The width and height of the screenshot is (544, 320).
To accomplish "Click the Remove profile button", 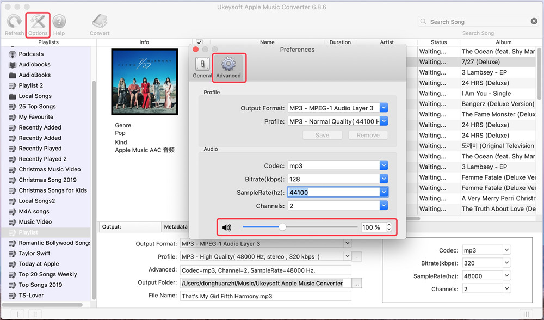I will [x=368, y=135].
